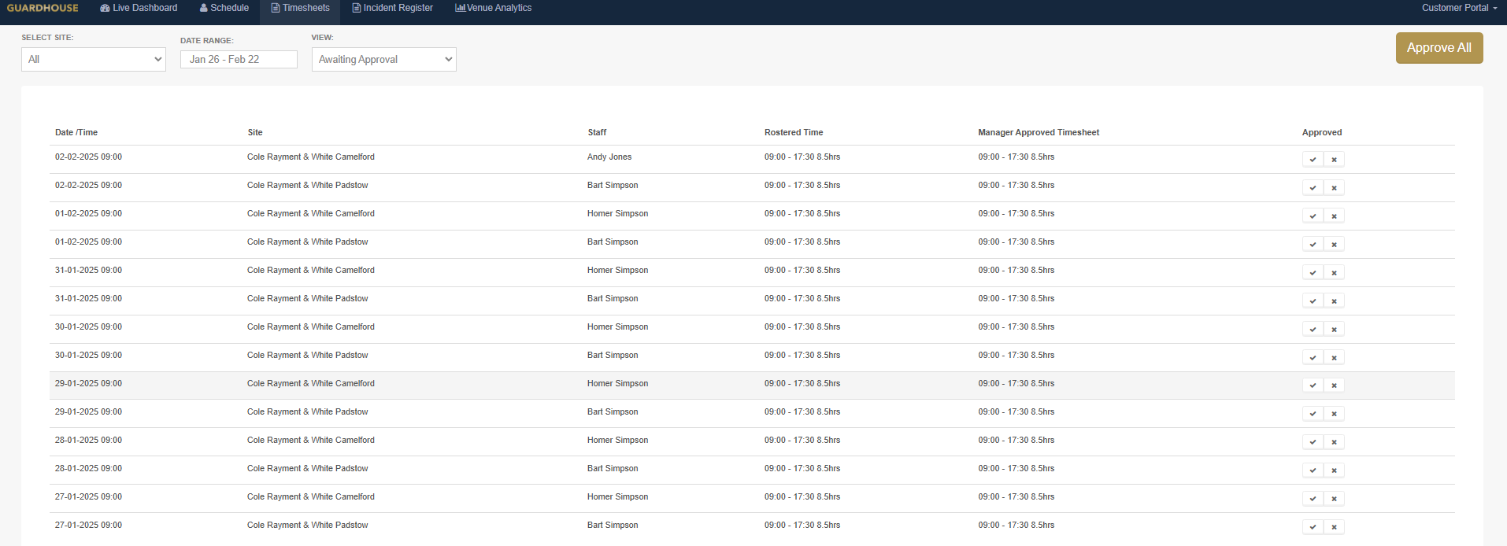Reject Bart Simpson 29-01-2025 Padstow cross
This screenshot has width=1507, height=546.
[1334, 414]
